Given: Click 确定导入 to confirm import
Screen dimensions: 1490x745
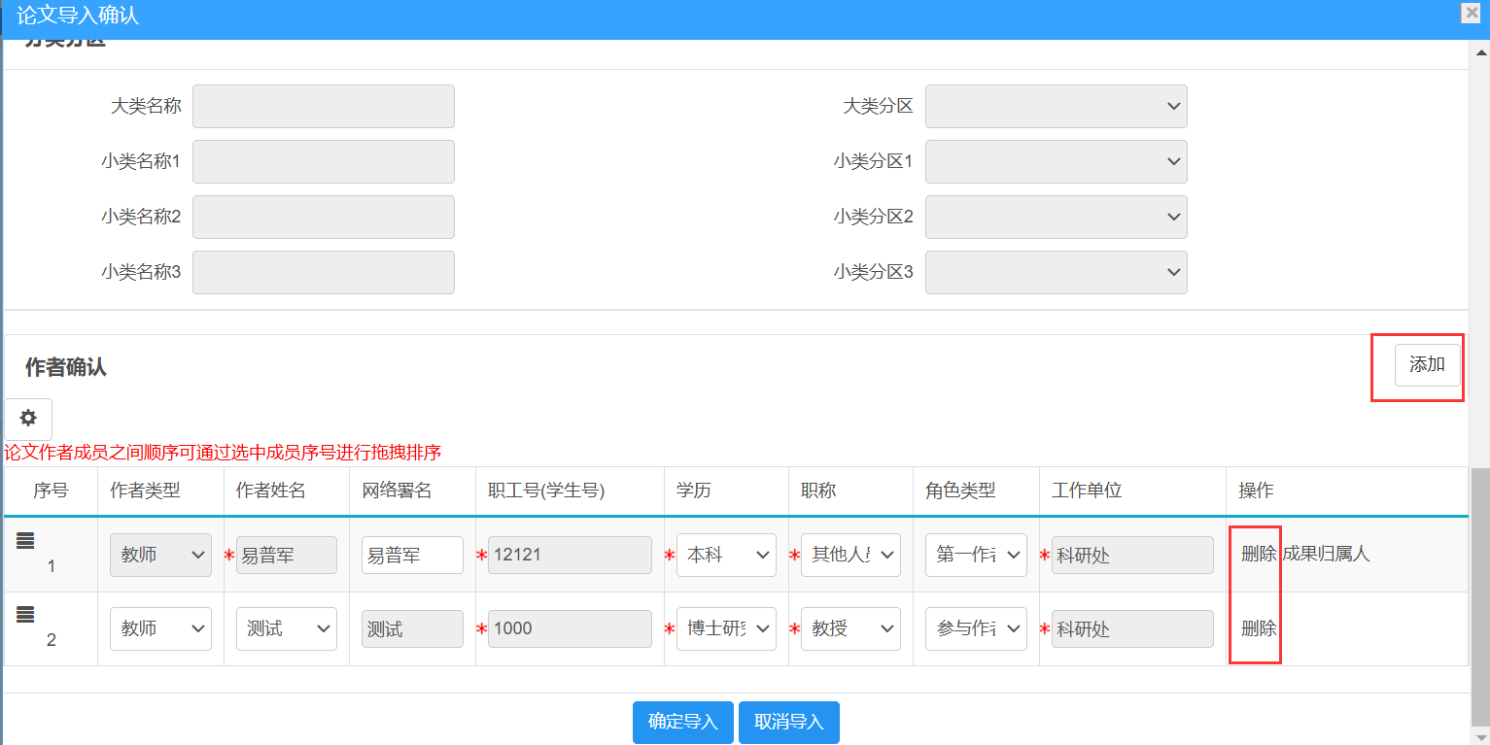Looking at the screenshot, I should 682,722.
